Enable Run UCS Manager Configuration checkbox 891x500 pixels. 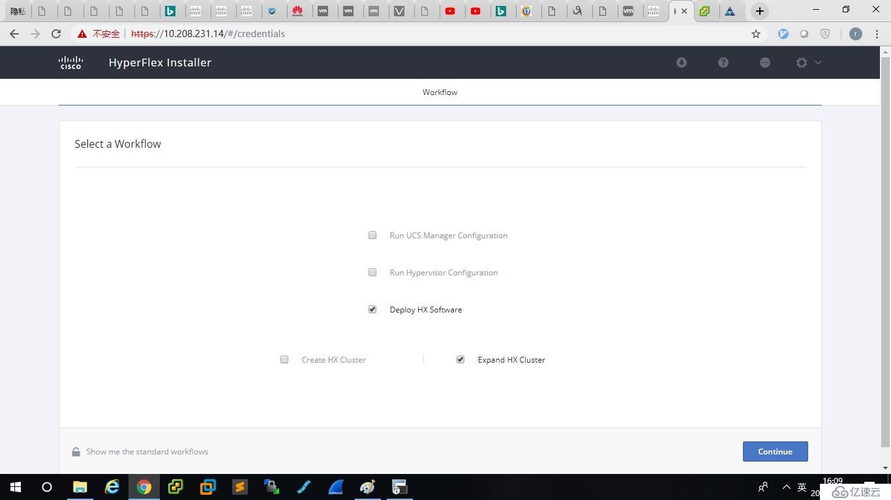point(372,235)
